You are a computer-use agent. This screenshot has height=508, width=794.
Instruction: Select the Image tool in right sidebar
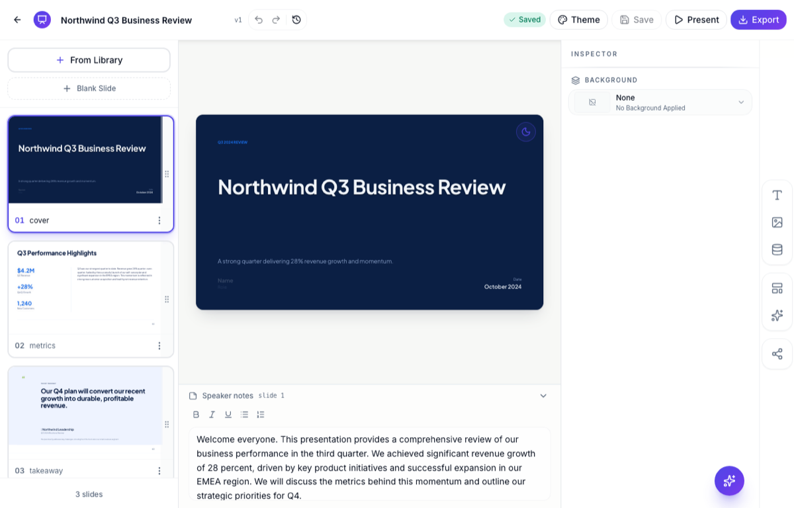coord(777,222)
